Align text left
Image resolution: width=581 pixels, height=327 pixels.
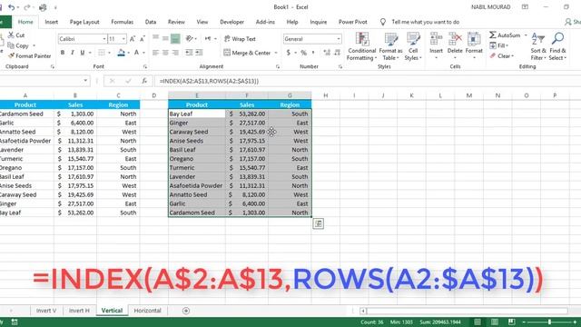point(155,53)
